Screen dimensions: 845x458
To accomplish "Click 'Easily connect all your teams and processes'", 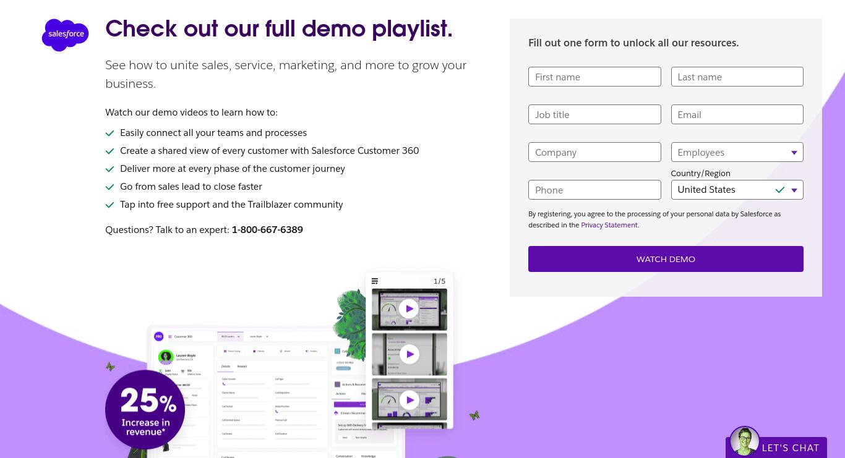I will click(x=213, y=133).
